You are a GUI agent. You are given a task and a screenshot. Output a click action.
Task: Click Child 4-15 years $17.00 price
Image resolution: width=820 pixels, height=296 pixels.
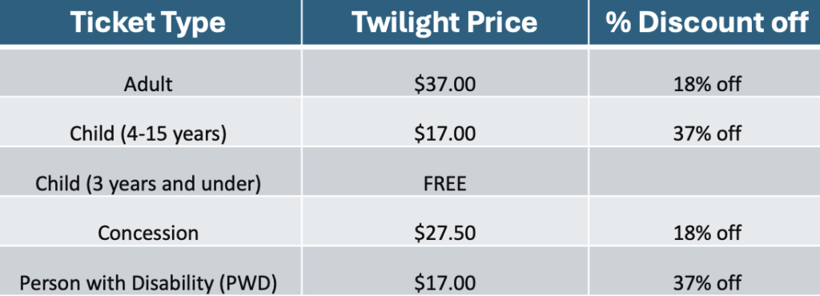(445, 122)
